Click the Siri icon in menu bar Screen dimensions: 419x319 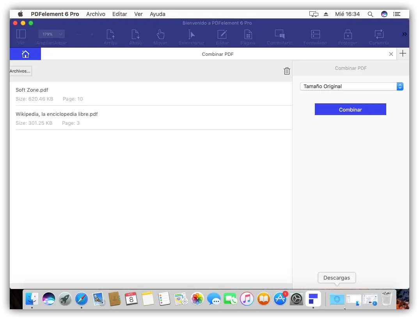(384, 14)
